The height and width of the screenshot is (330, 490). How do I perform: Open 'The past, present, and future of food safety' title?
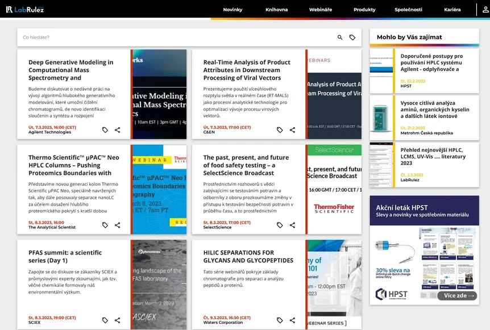point(246,165)
